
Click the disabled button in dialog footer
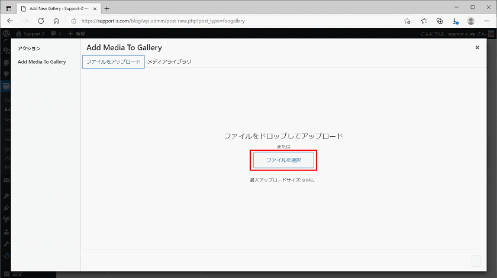pos(476,261)
